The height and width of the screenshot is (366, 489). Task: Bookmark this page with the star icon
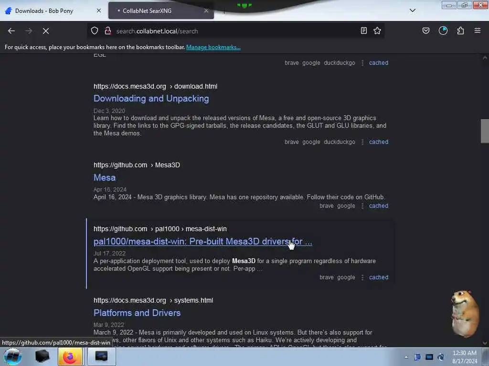377,31
